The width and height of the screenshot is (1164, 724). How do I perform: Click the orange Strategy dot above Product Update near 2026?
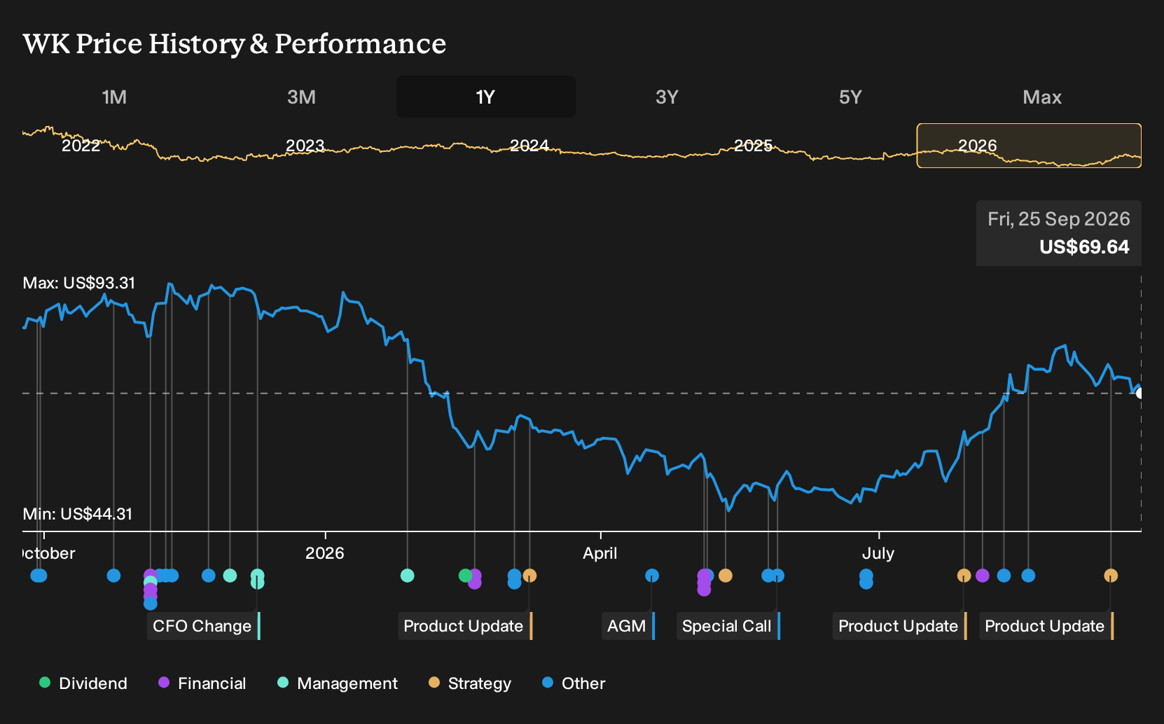coord(529,576)
